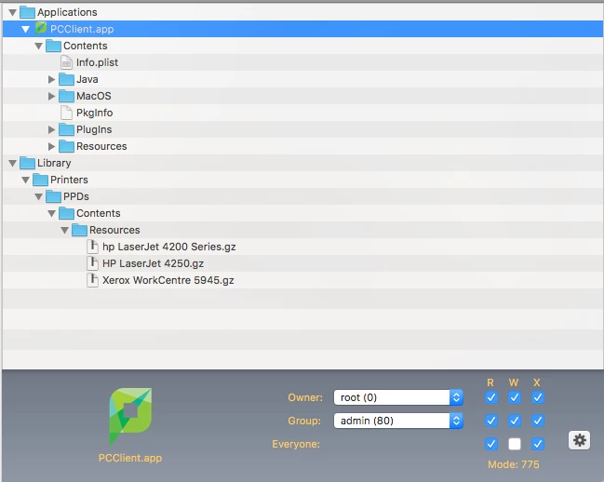Image resolution: width=604 pixels, height=482 pixels.
Task: Toggle Owner read permission checkbox
Action: tap(491, 397)
